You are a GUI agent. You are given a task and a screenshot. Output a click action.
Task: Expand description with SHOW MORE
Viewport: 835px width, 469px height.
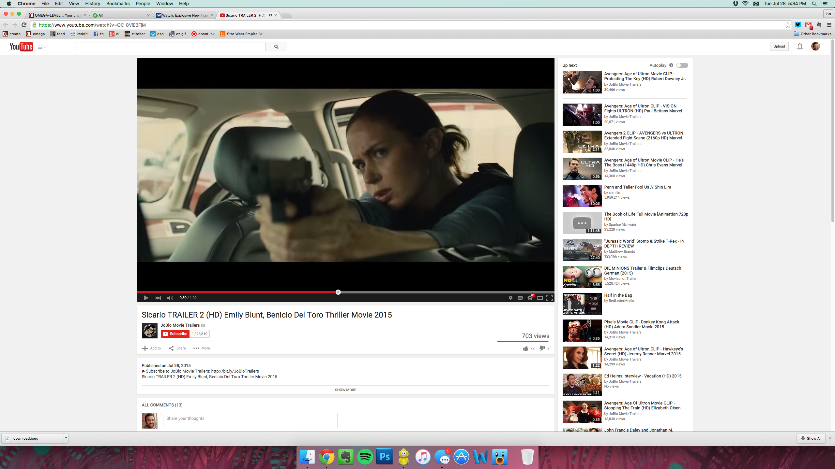tap(345, 390)
